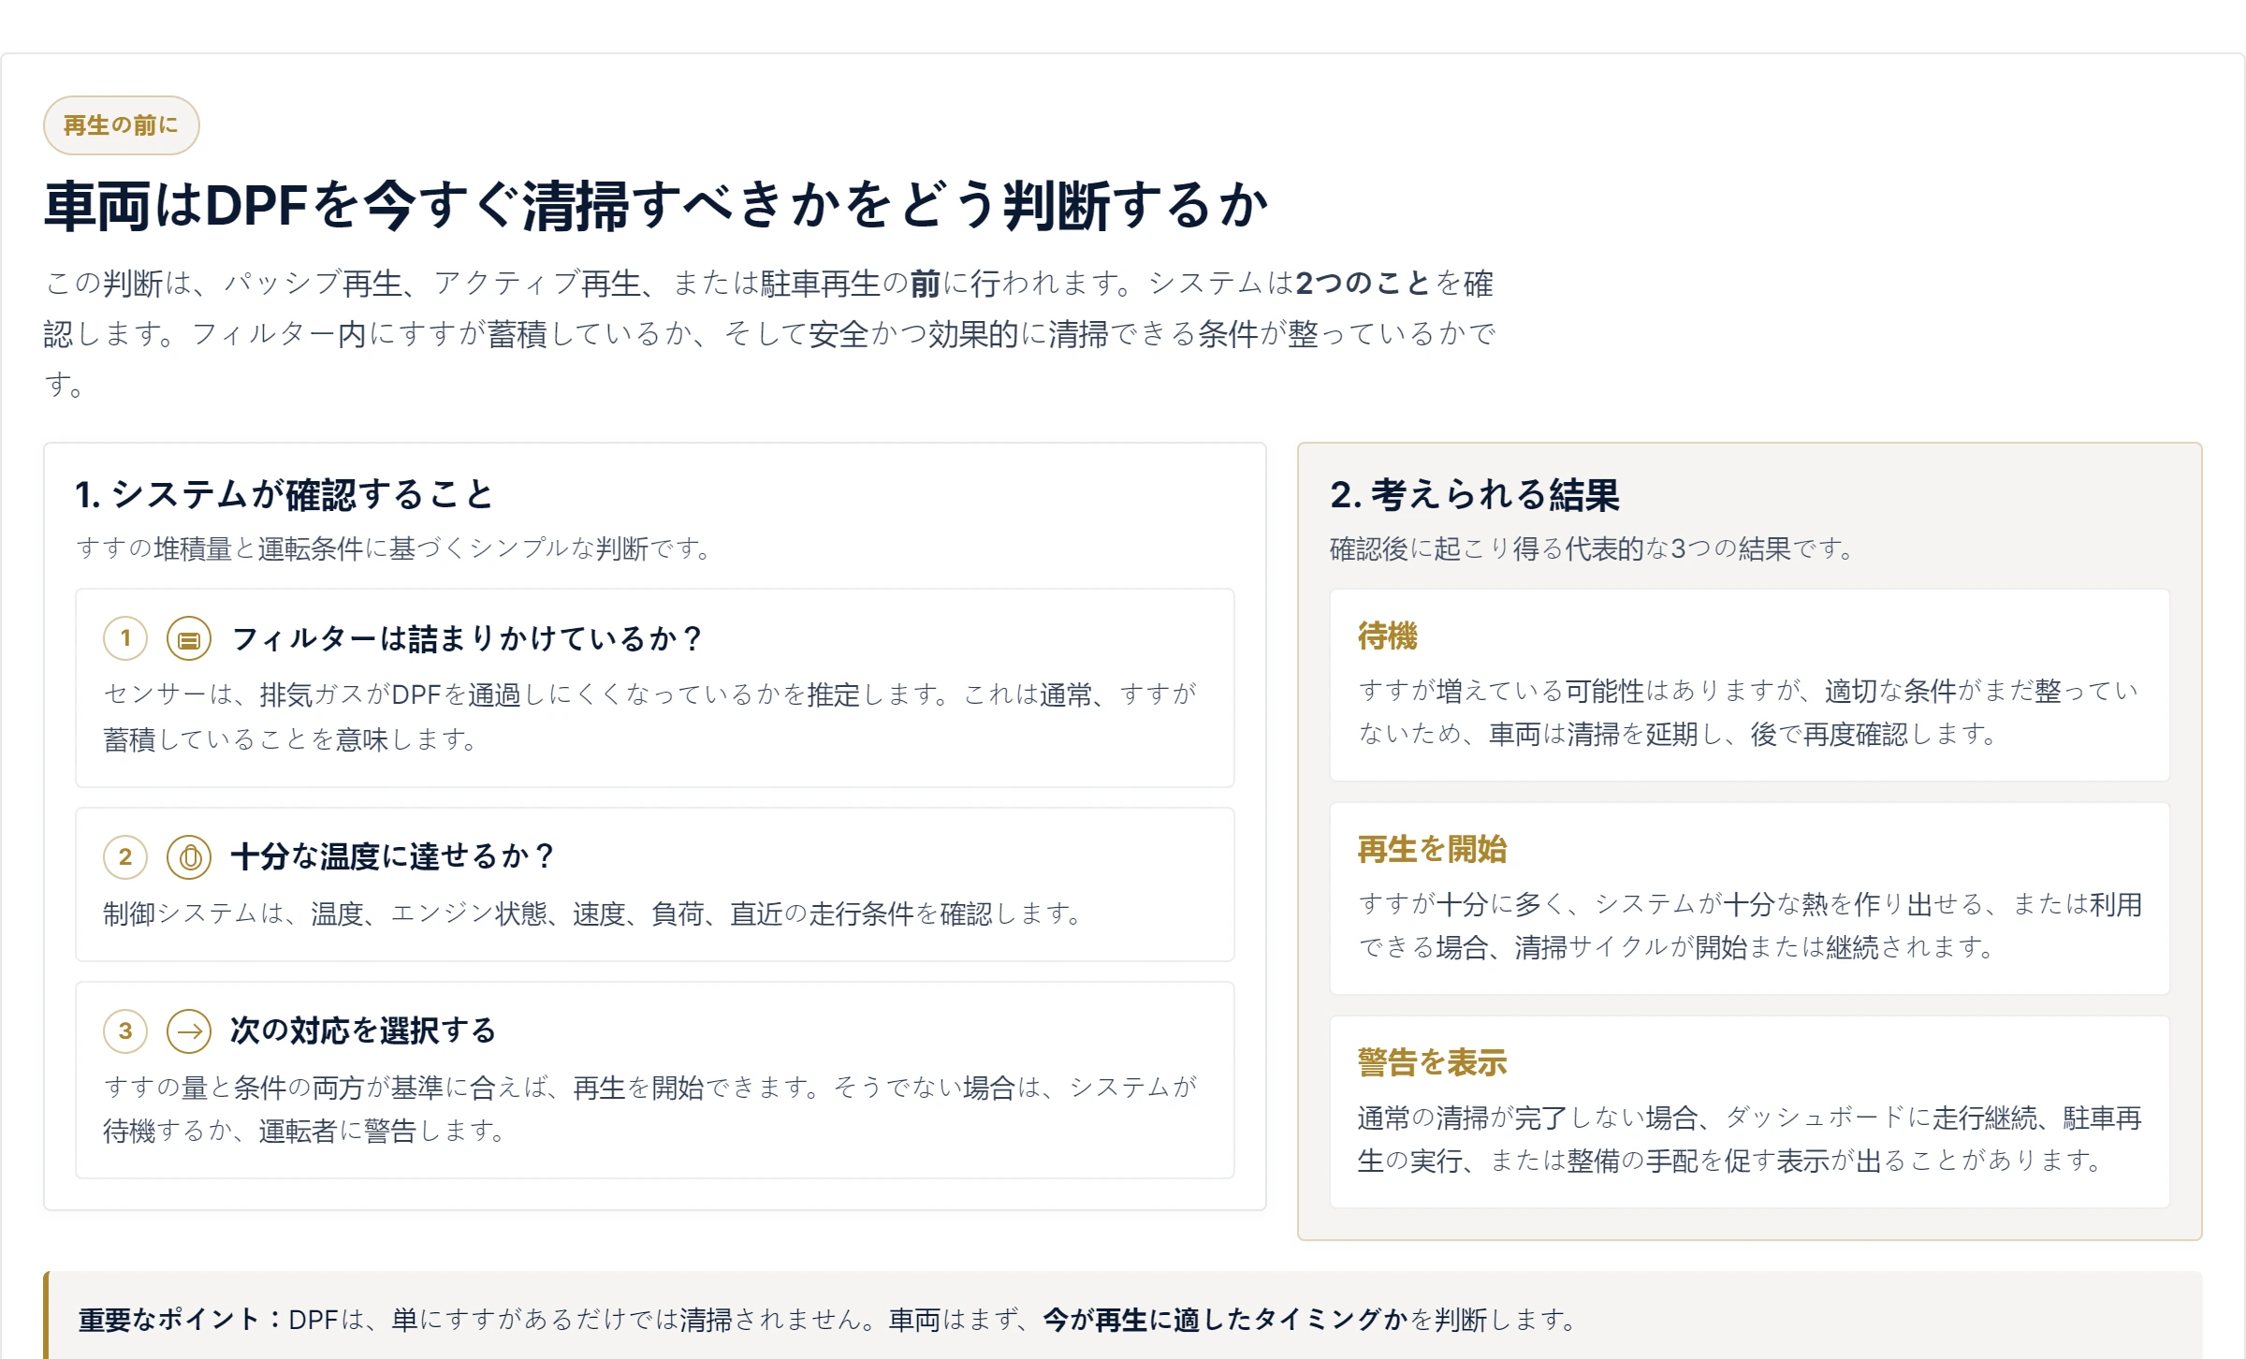2246x1359 pixels.
Task: Click the bold text 2つのこと in intro
Action: (1363, 284)
